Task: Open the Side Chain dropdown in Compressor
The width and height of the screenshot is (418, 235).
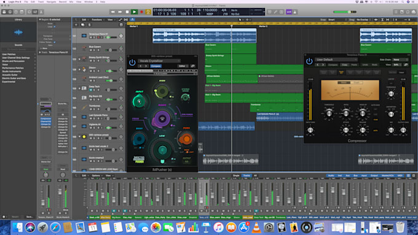Action: pyautogui.click(x=401, y=60)
